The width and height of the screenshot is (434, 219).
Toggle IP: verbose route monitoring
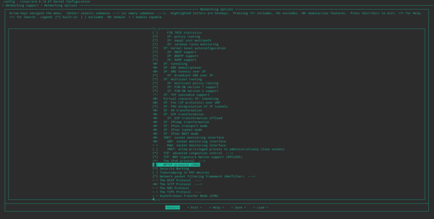(185, 44)
